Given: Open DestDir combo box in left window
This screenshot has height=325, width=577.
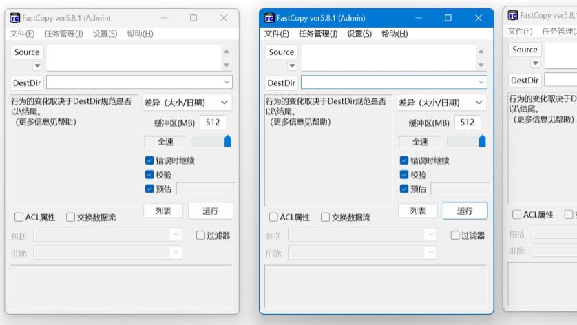Looking at the screenshot, I should coord(140,82).
